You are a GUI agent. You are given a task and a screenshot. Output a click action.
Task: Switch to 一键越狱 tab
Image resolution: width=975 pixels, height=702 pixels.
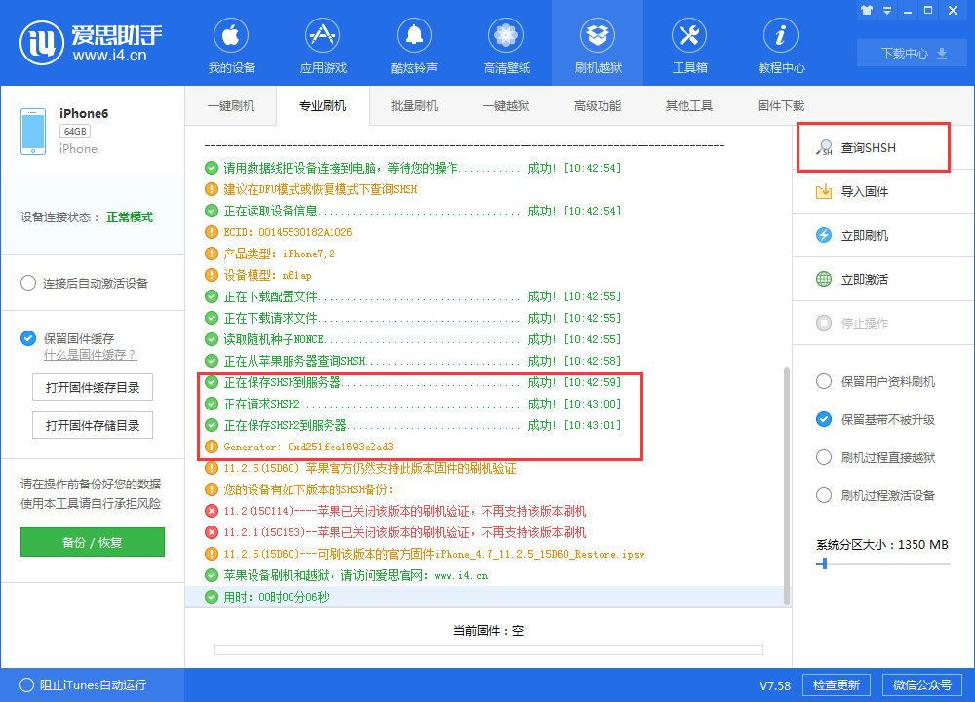[506, 105]
